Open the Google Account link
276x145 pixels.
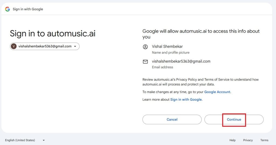coord(217,92)
